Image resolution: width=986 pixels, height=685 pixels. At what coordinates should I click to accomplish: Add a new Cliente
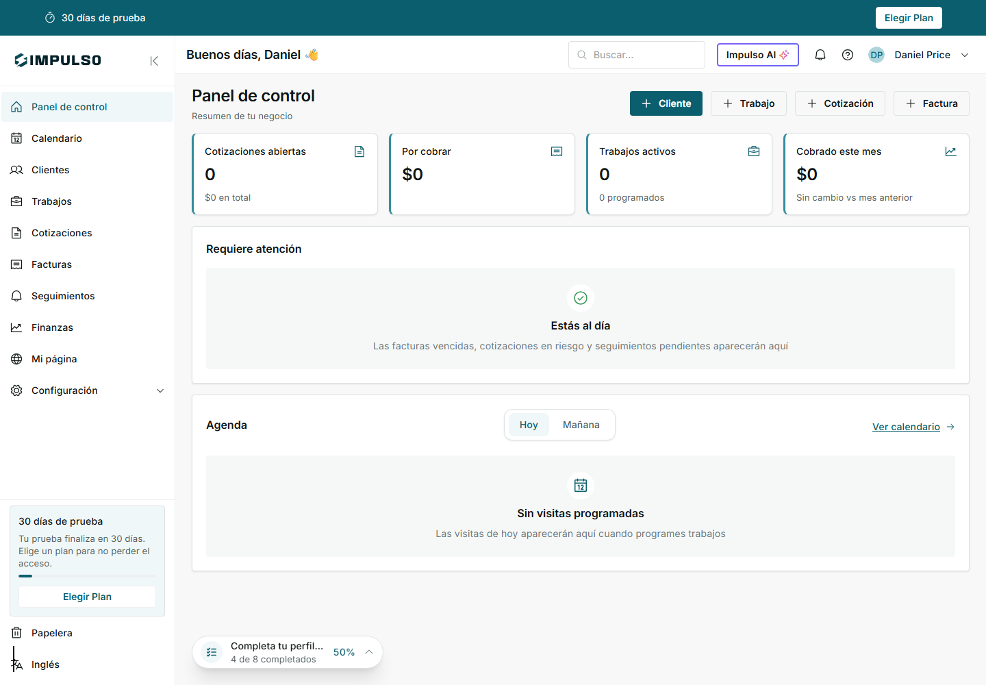(666, 103)
